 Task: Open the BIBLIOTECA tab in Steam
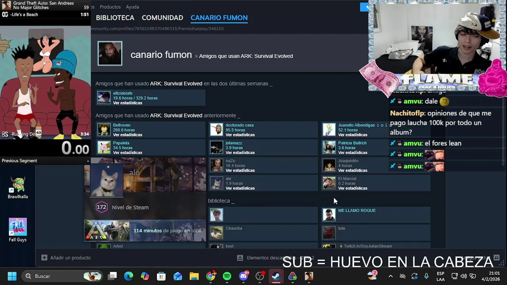click(115, 18)
